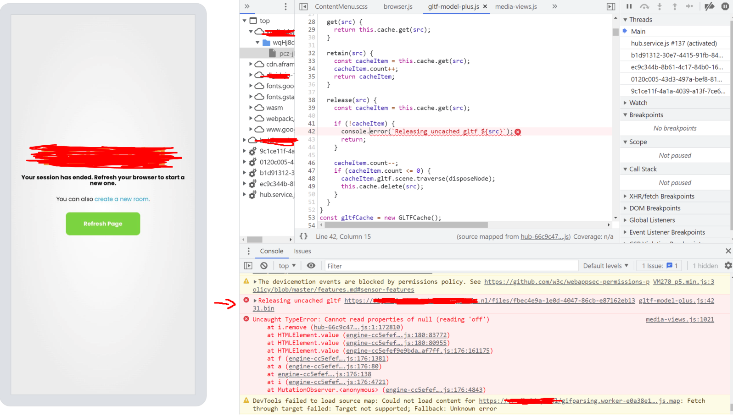Expand Global Listeners section
Screen dimensions: 733x416
[x=625, y=220]
